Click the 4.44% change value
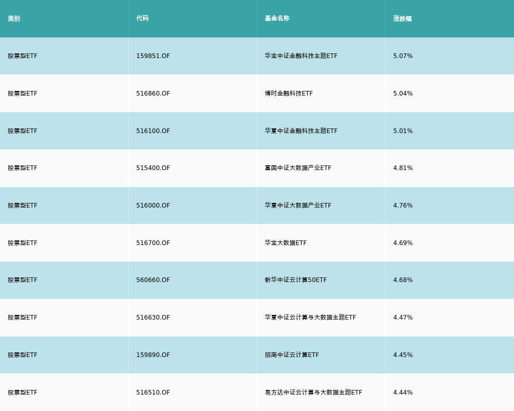 point(403,393)
